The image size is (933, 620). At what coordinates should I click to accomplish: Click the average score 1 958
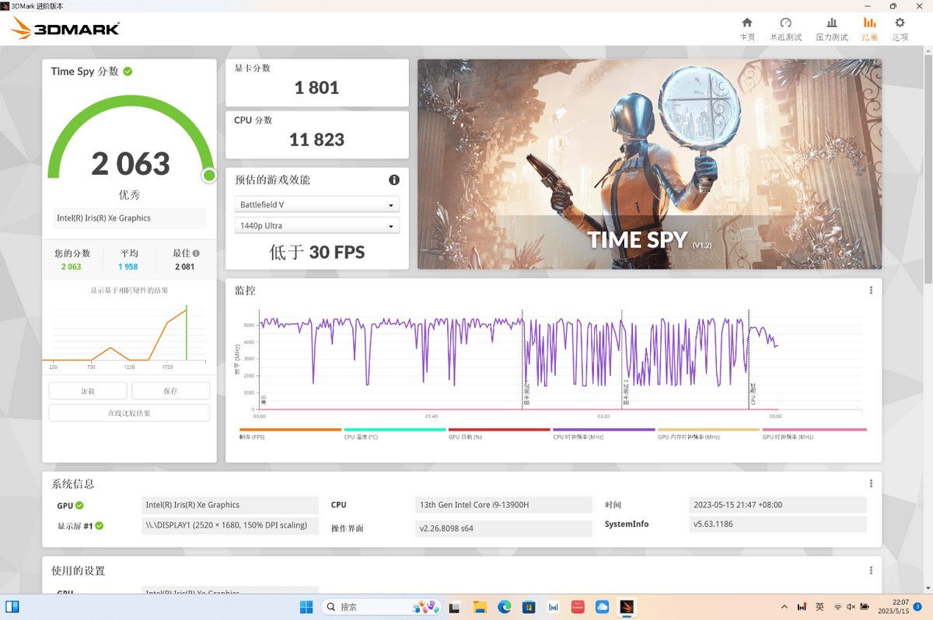(x=128, y=266)
